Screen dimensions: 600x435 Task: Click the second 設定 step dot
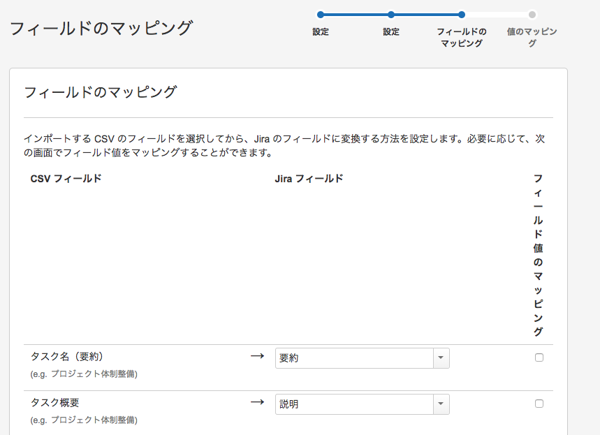391,15
